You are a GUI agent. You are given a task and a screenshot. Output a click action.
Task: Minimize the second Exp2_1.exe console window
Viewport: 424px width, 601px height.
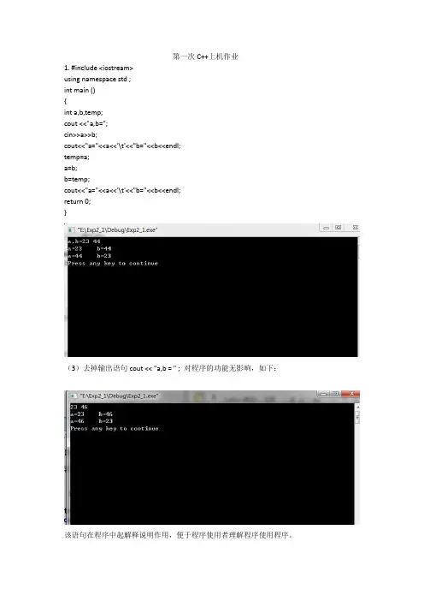pos(322,394)
